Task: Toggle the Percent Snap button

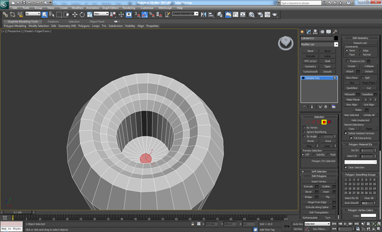Action: 152,14
